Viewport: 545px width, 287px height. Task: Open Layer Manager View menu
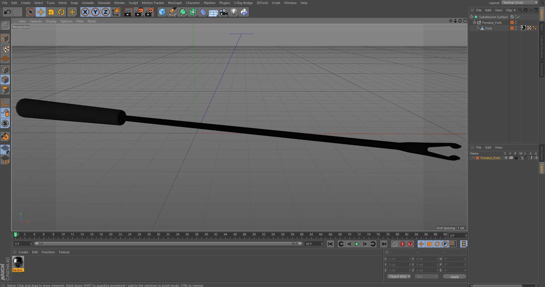[x=498, y=147]
